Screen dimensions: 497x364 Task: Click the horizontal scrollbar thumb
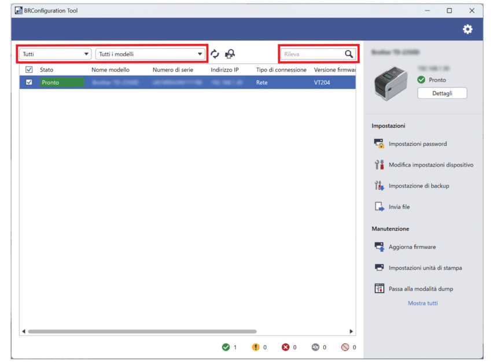[x=142, y=332]
